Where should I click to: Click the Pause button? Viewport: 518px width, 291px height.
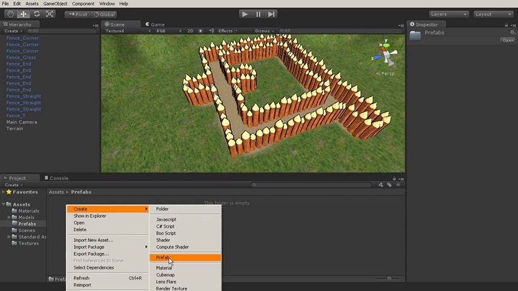pos(258,14)
